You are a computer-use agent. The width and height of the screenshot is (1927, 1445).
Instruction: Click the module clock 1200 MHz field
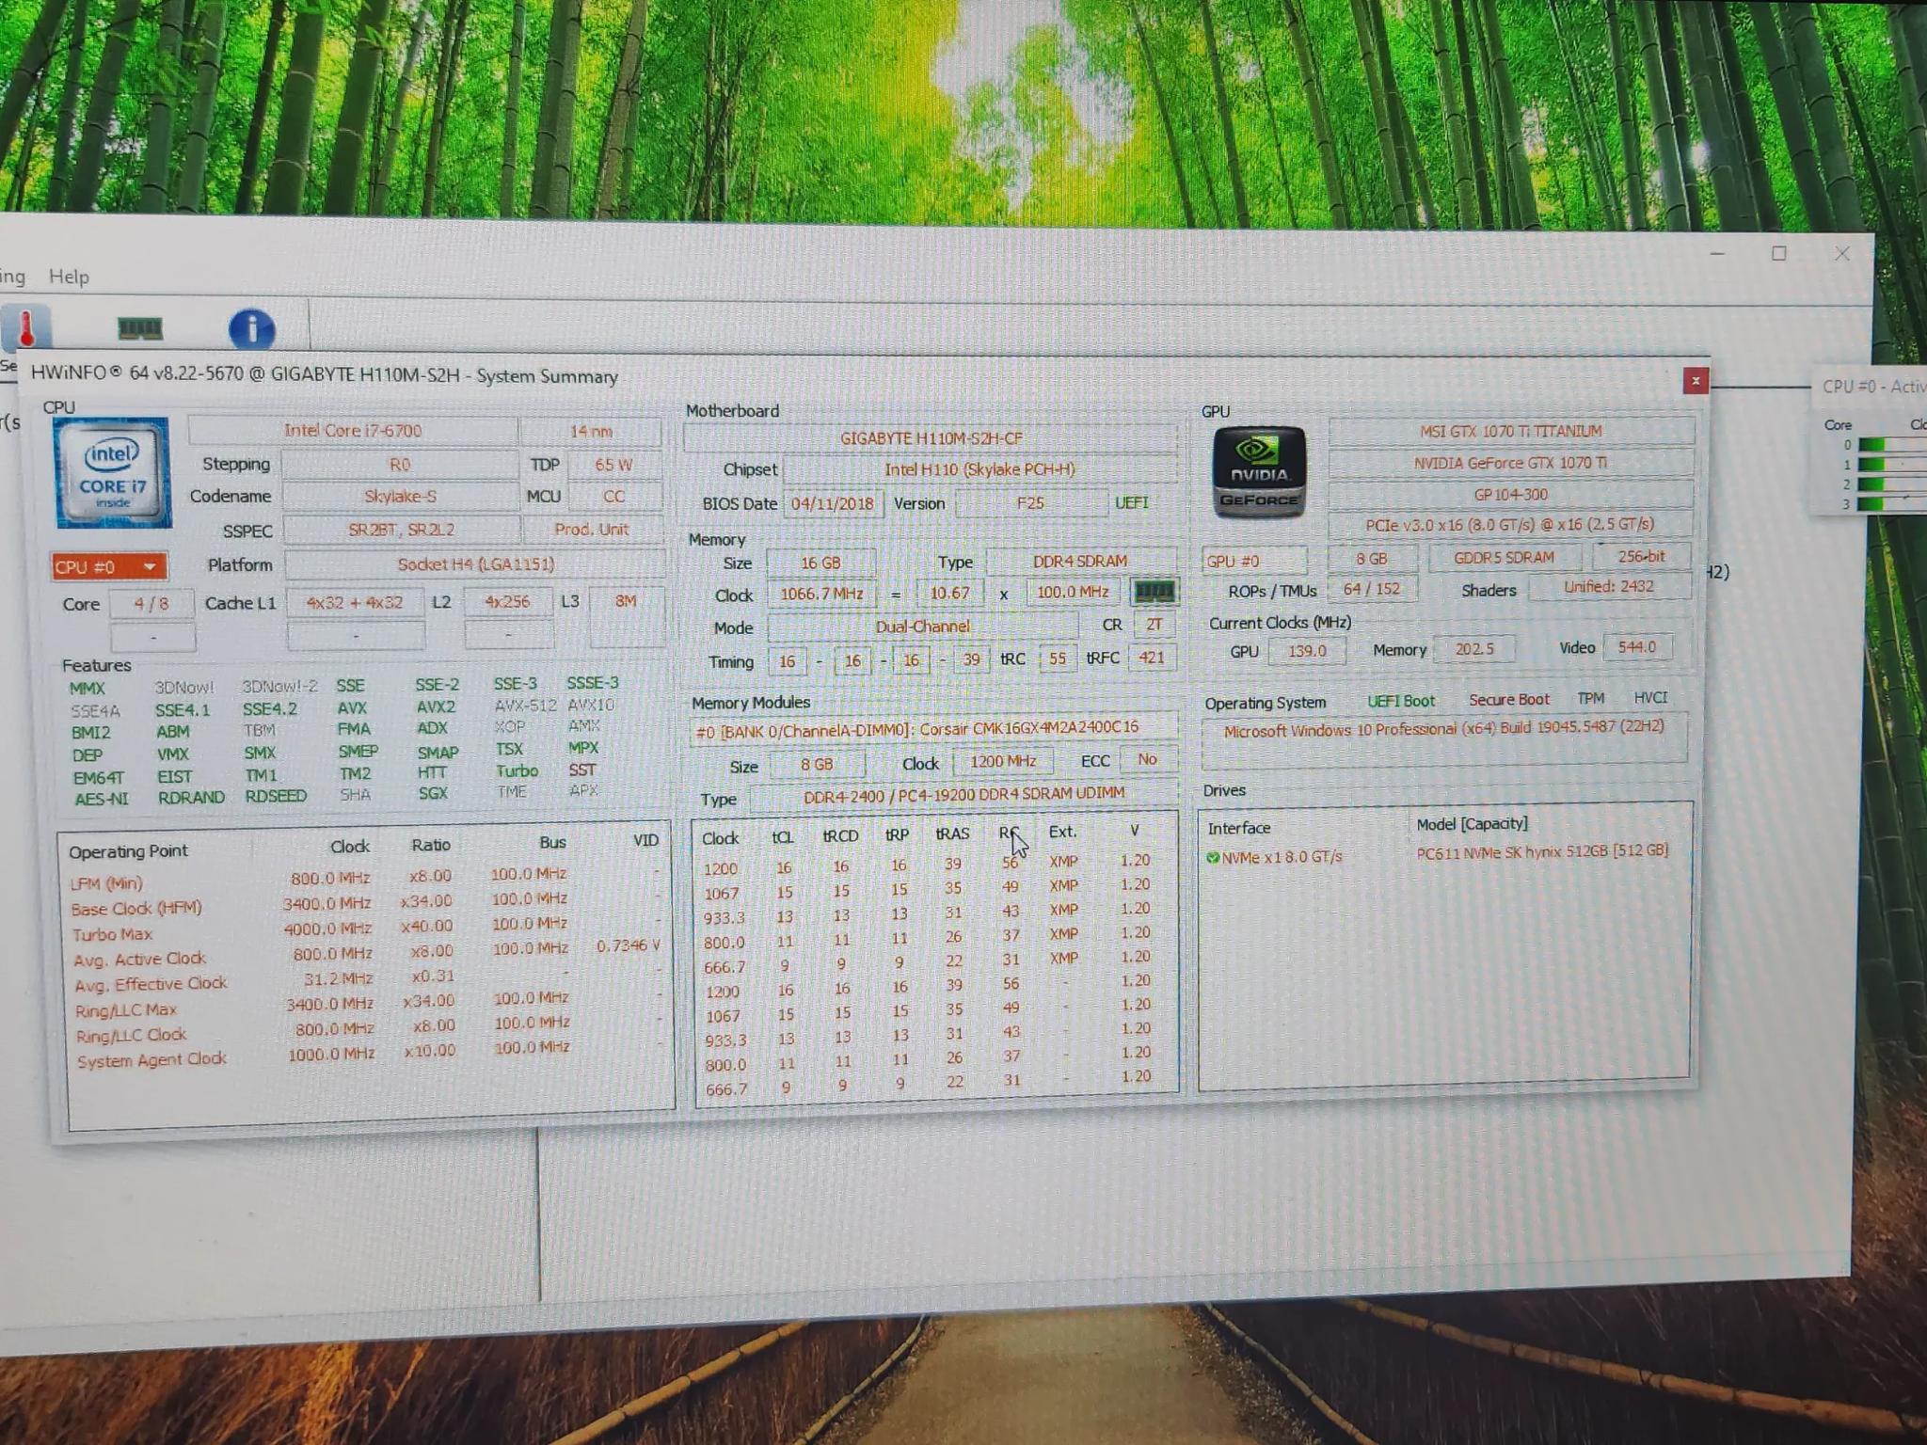pyautogui.click(x=1003, y=761)
